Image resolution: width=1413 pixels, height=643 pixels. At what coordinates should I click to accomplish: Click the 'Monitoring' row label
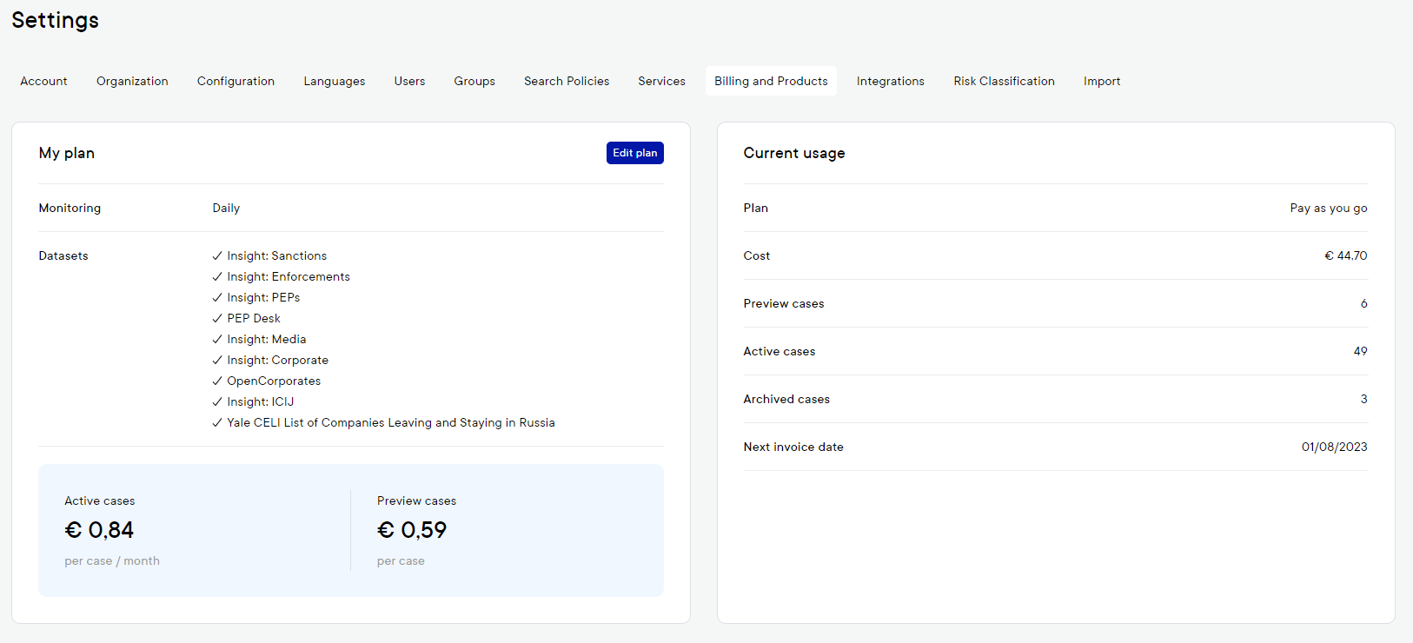(70, 208)
